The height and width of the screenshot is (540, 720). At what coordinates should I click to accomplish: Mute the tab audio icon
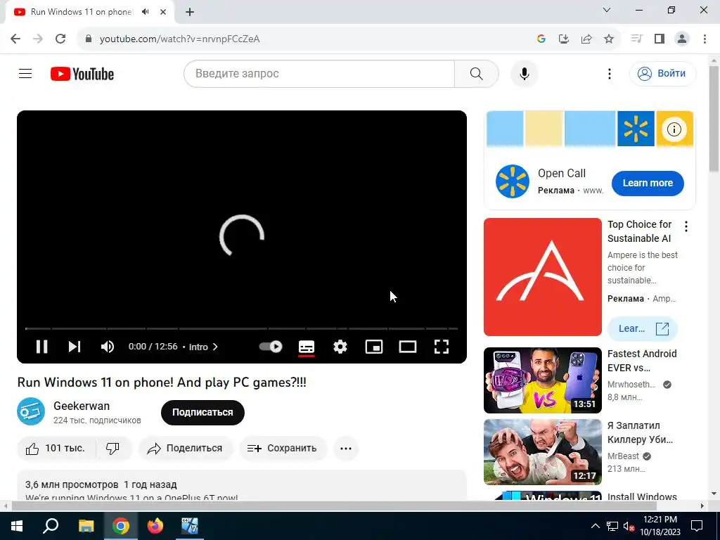145,12
